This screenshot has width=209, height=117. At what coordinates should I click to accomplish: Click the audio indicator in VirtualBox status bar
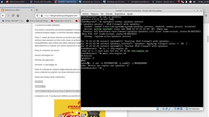pos(164,109)
